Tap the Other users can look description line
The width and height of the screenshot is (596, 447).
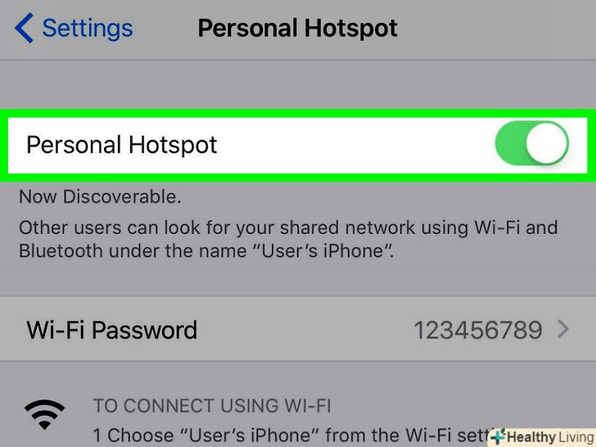(x=288, y=228)
